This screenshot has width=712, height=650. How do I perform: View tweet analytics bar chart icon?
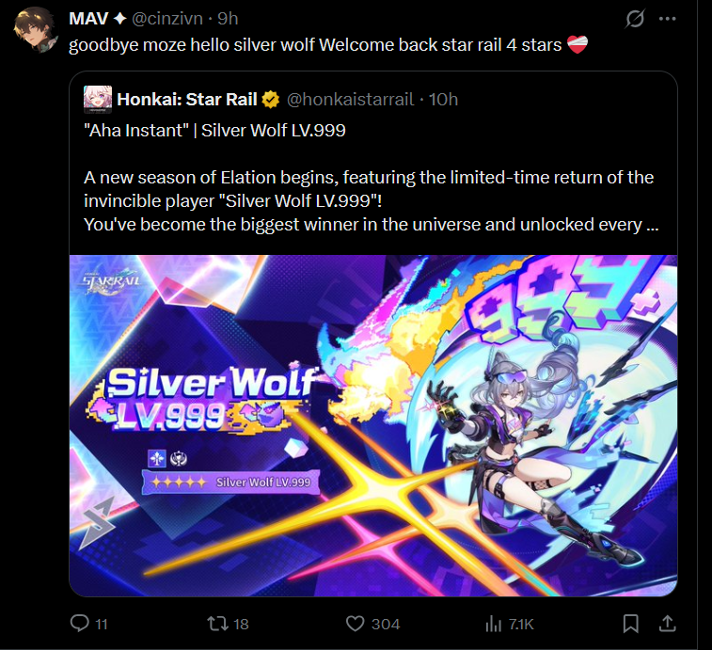click(x=493, y=624)
